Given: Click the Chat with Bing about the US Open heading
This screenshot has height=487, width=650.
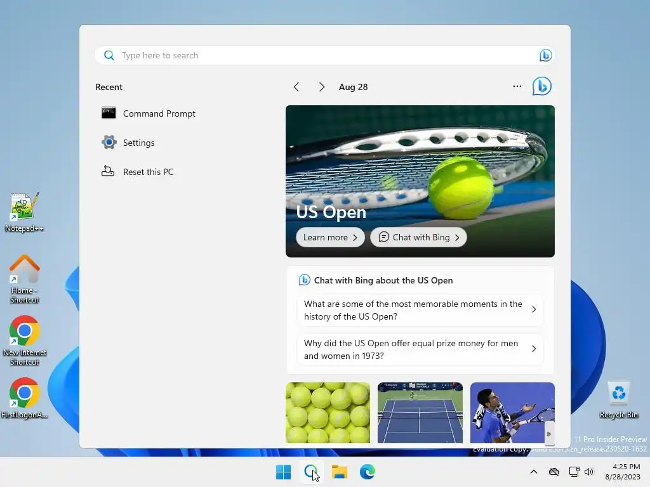Looking at the screenshot, I should pos(383,280).
